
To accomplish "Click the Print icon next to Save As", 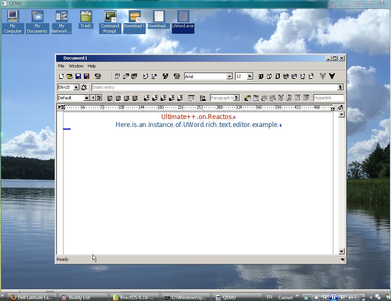I will coord(98,76).
